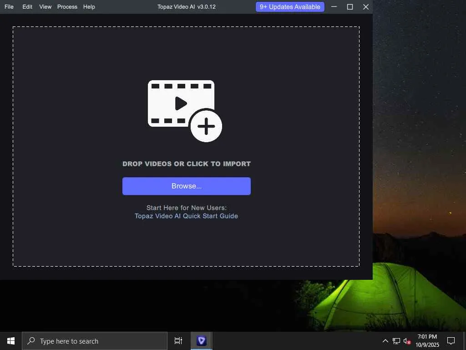Open the Help menu
Image resolution: width=466 pixels, height=350 pixels.
pos(89,6)
